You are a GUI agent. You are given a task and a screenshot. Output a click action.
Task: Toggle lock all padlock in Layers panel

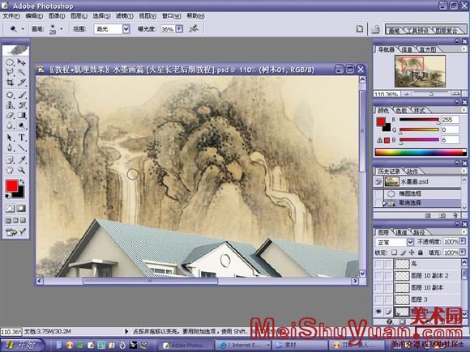click(421, 252)
